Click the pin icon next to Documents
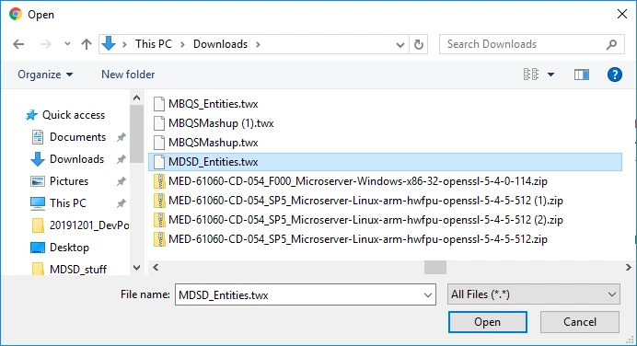This screenshot has width=637, height=346. tap(122, 137)
